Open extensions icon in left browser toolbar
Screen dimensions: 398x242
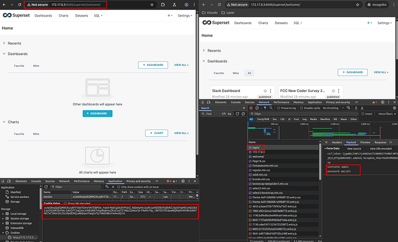point(163,5)
